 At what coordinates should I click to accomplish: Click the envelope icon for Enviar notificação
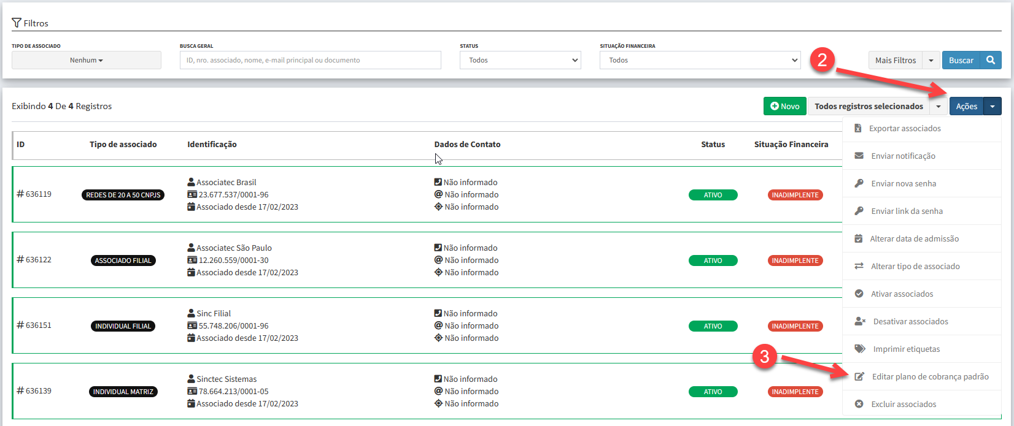click(859, 156)
